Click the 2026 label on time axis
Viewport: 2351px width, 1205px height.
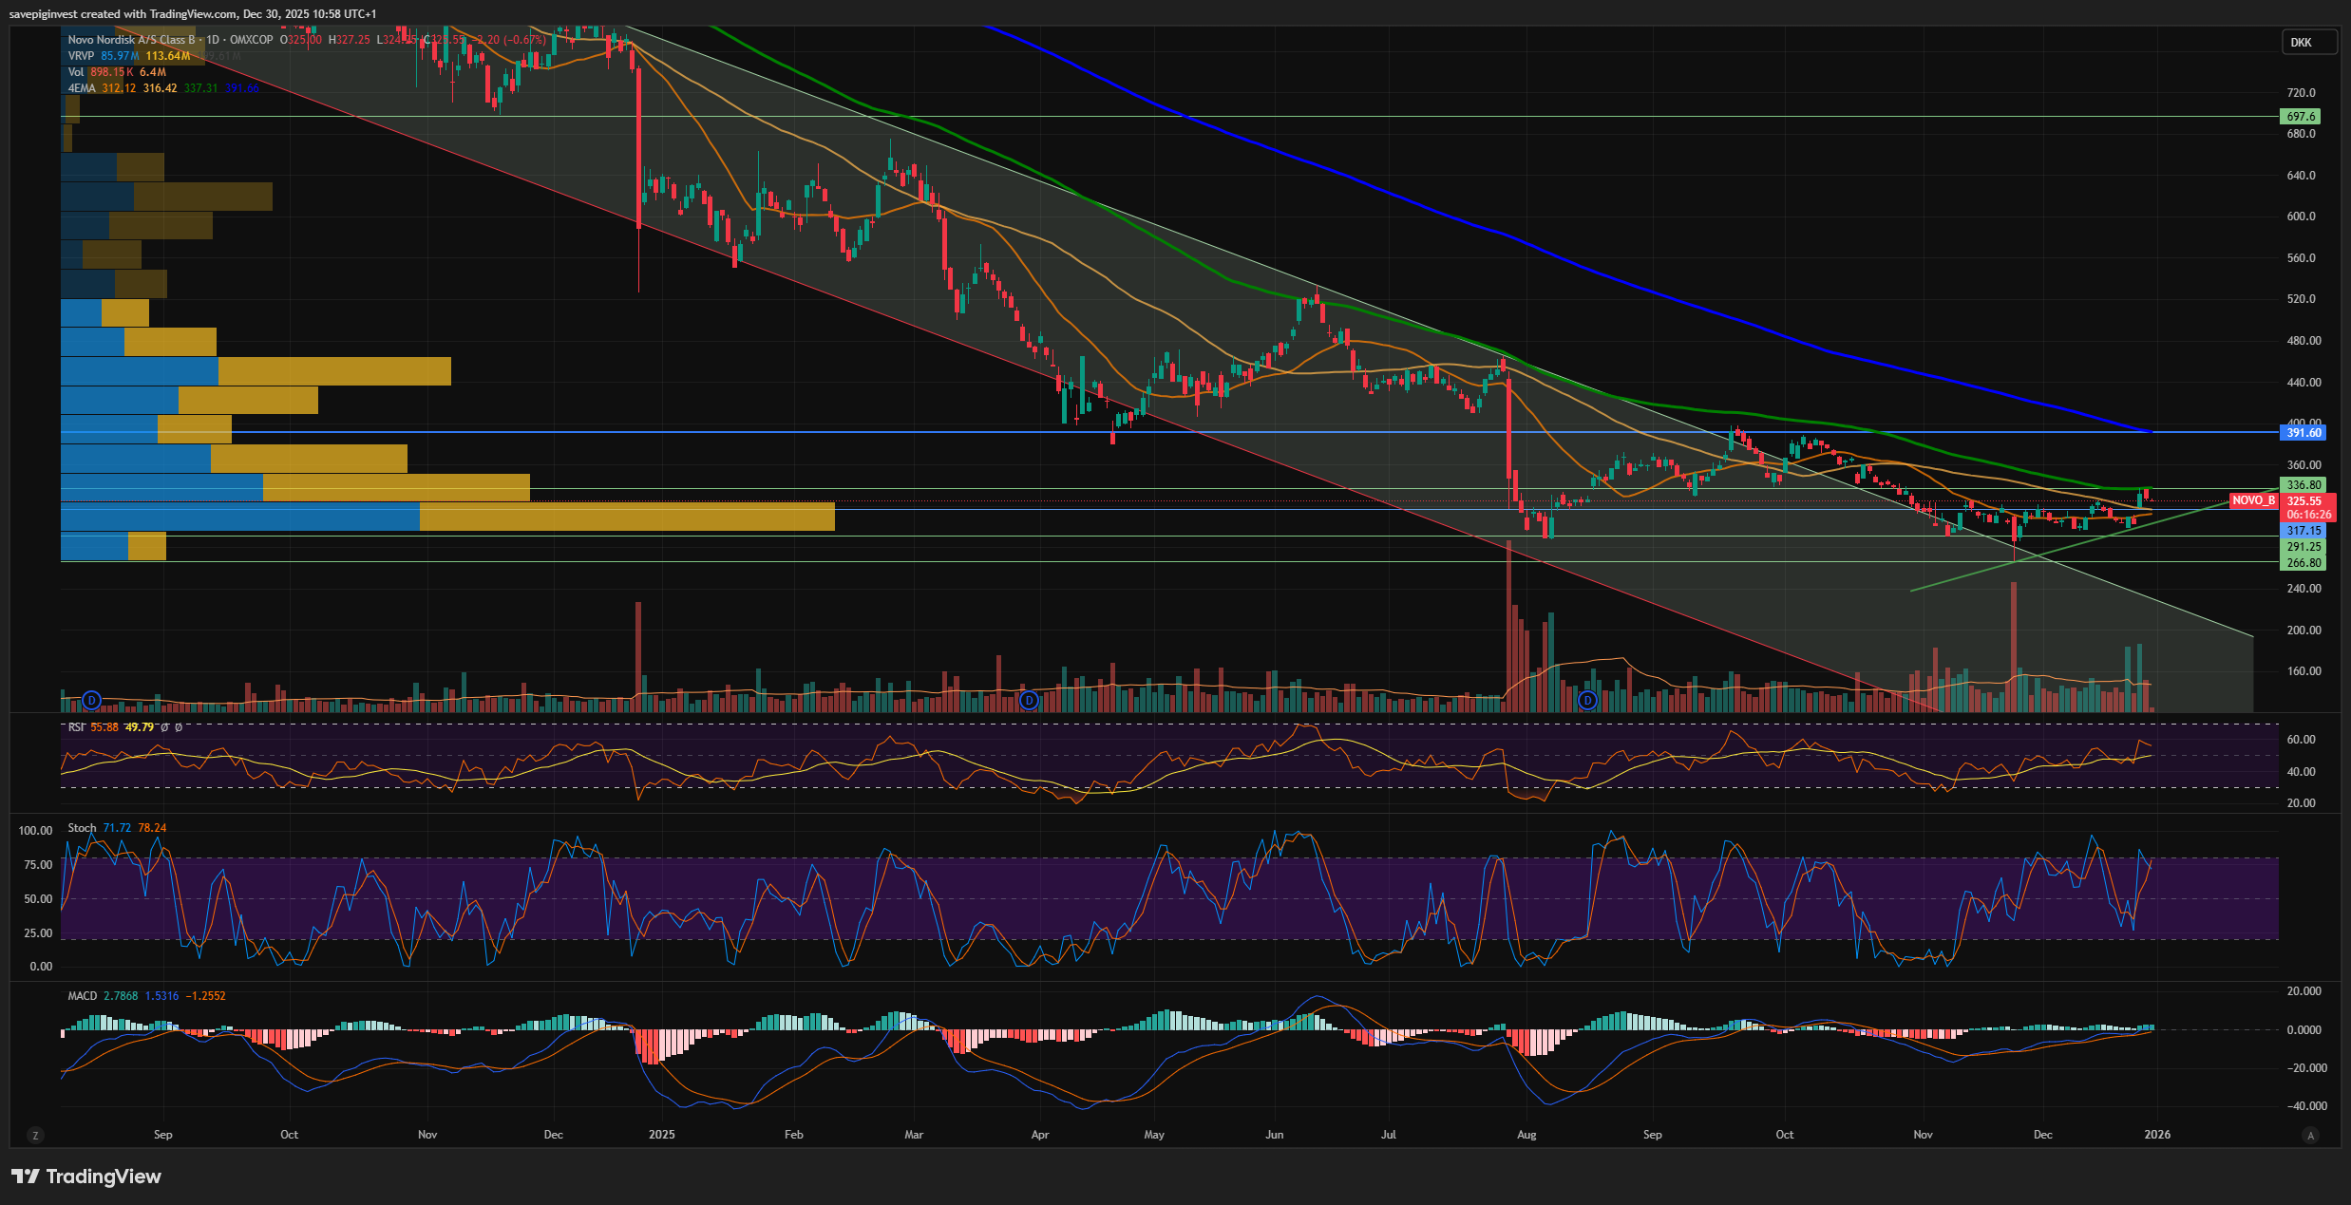tap(2157, 1135)
